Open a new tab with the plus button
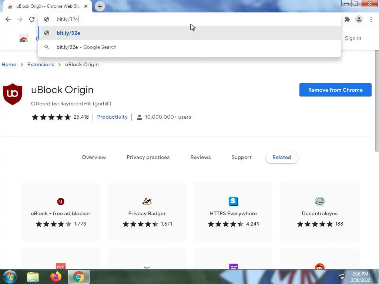379x284 pixels. click(x=100, y=6)
